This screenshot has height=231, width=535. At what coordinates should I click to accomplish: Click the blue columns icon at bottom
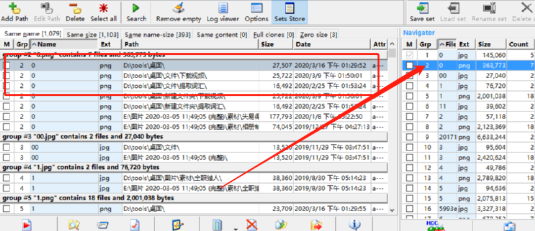point(217,225)
